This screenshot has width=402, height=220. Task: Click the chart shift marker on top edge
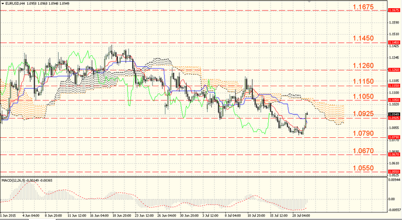point(309,2)
